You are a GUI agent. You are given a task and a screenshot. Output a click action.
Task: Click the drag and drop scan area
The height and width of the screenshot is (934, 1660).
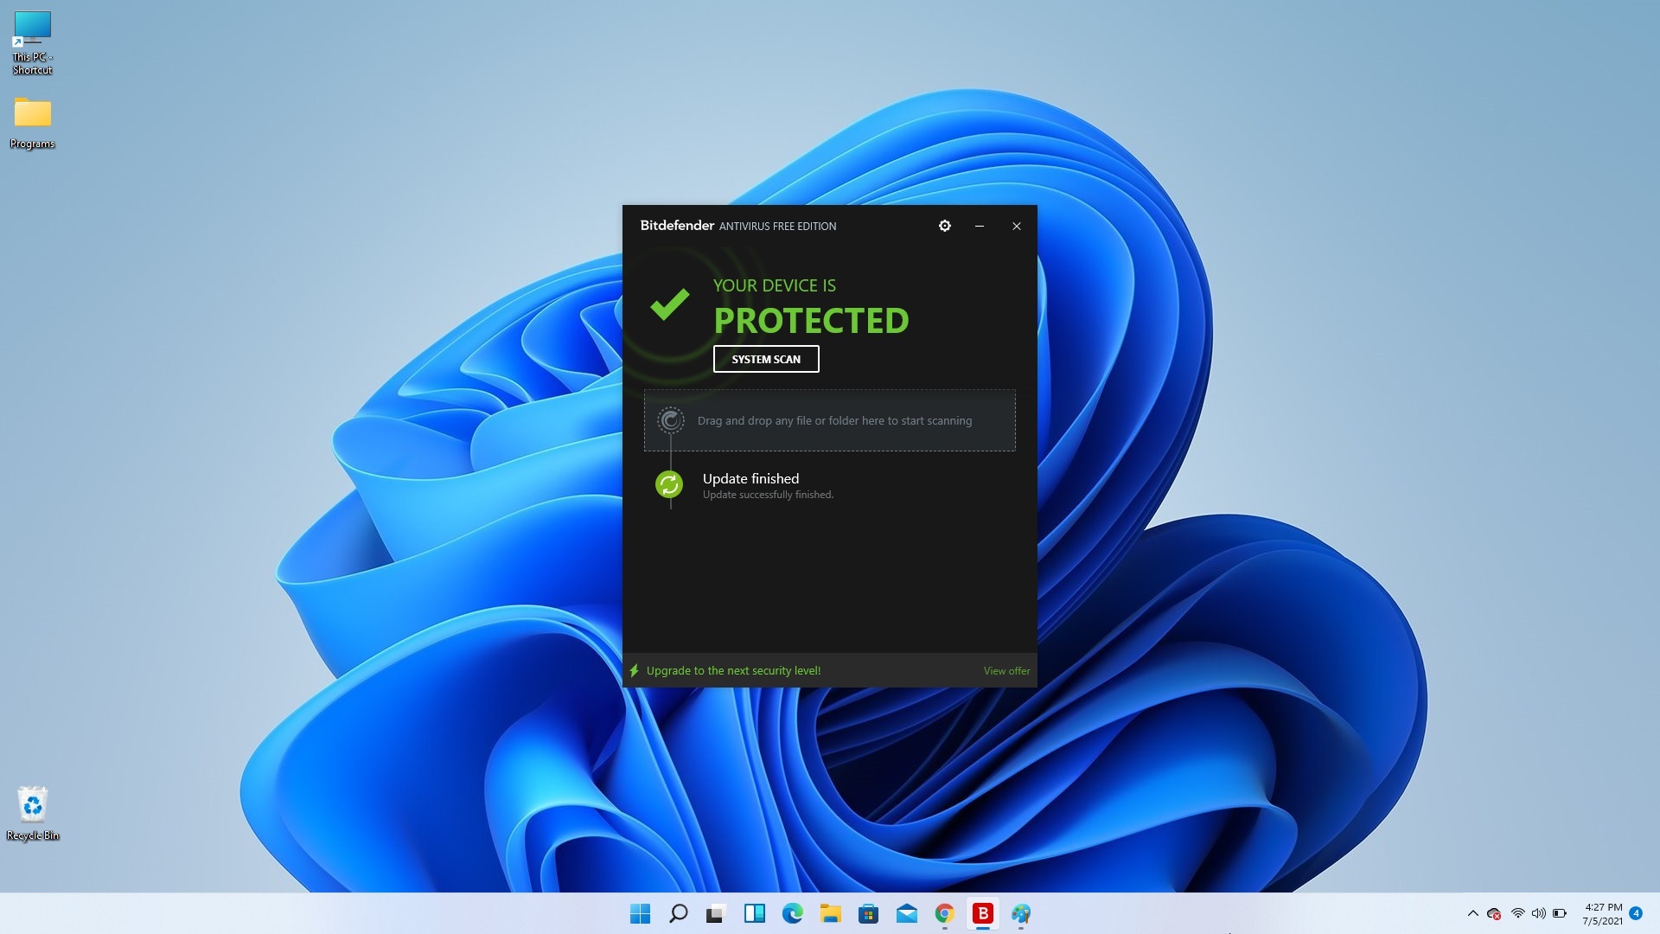pyautogui.click(x=830, y=420)
